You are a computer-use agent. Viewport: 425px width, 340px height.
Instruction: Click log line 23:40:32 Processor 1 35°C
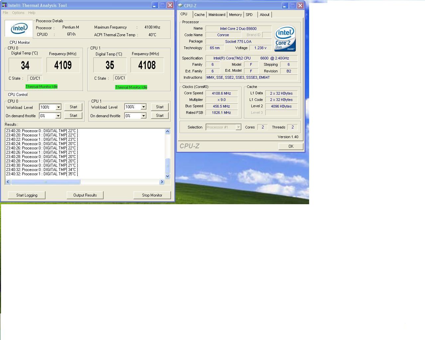(42, 174)
